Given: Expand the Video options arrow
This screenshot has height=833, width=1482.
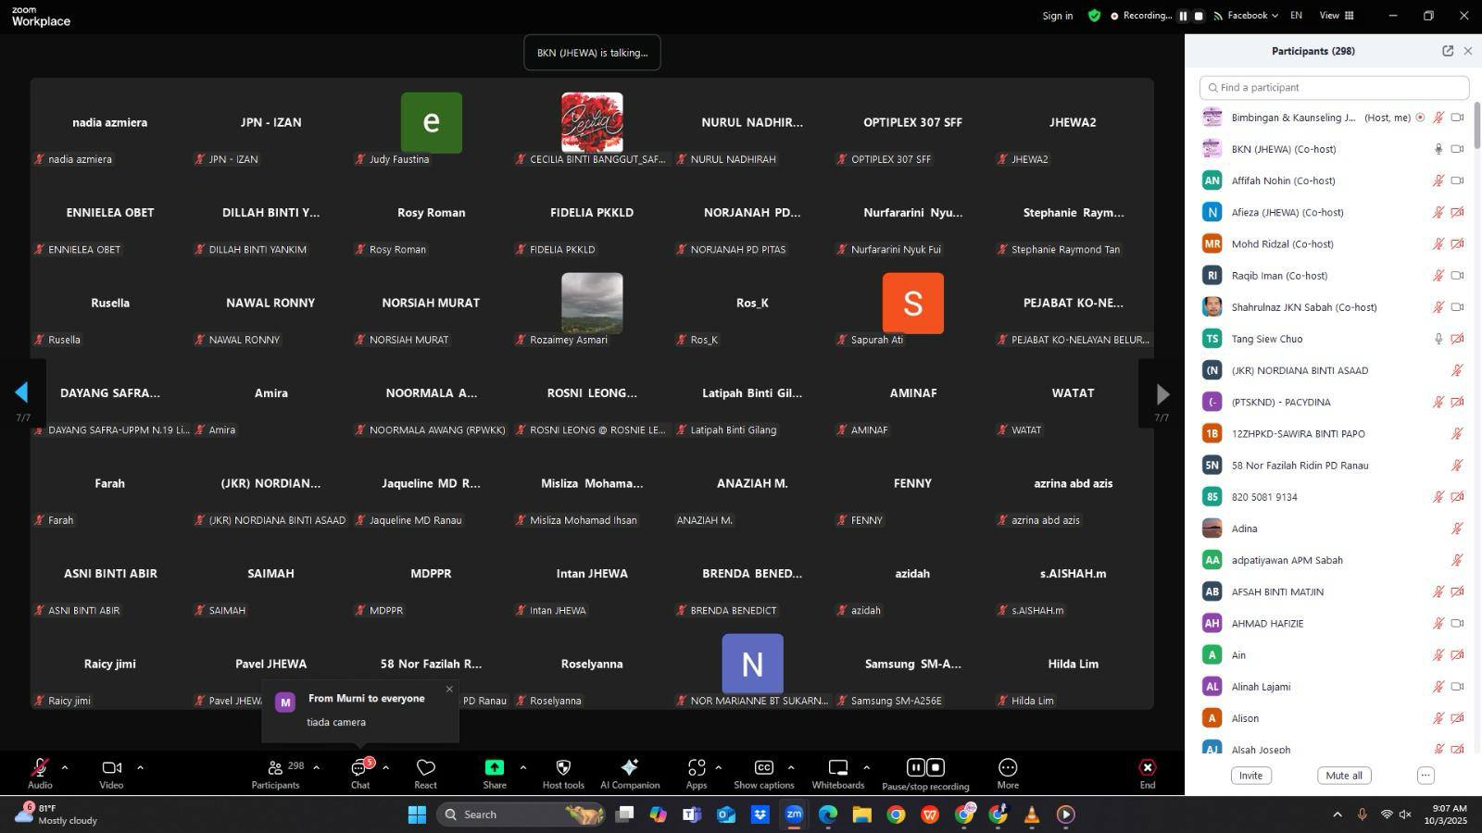Looking at the screenshot, I should pyautogui.click(x=140, y=767).
